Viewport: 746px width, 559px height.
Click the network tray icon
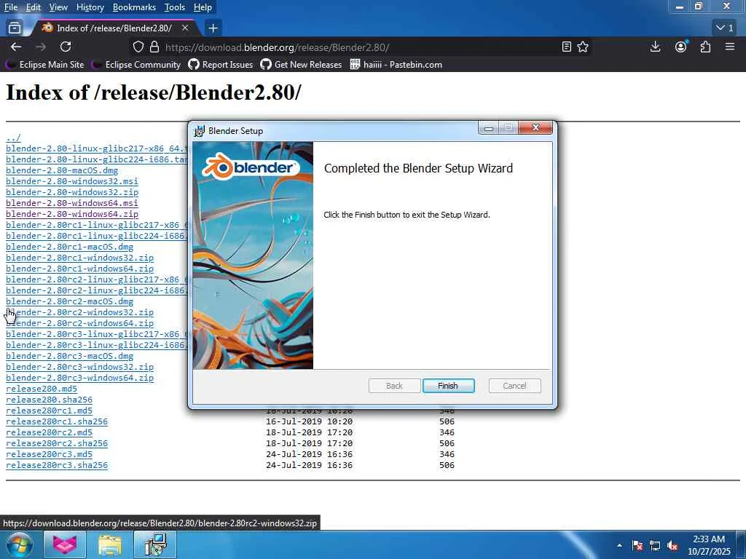tap(655, 545)
